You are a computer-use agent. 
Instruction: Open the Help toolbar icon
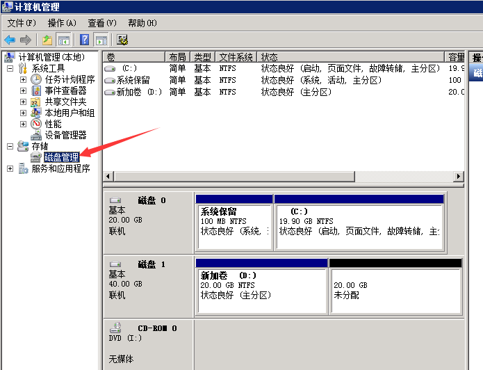85,40
